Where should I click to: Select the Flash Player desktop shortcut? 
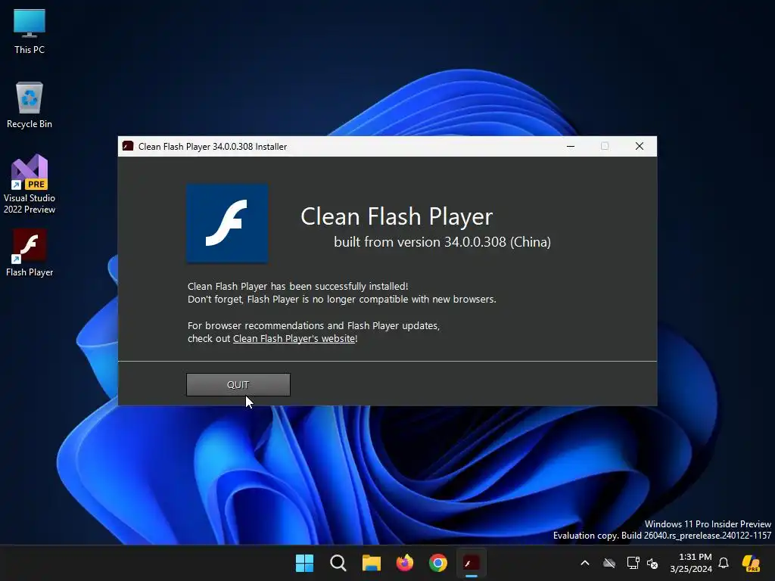point(30,253)
